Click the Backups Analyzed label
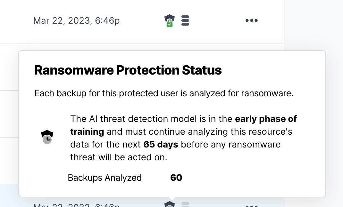The height and width of the screenshot is (207, 343). pos(105,178)
